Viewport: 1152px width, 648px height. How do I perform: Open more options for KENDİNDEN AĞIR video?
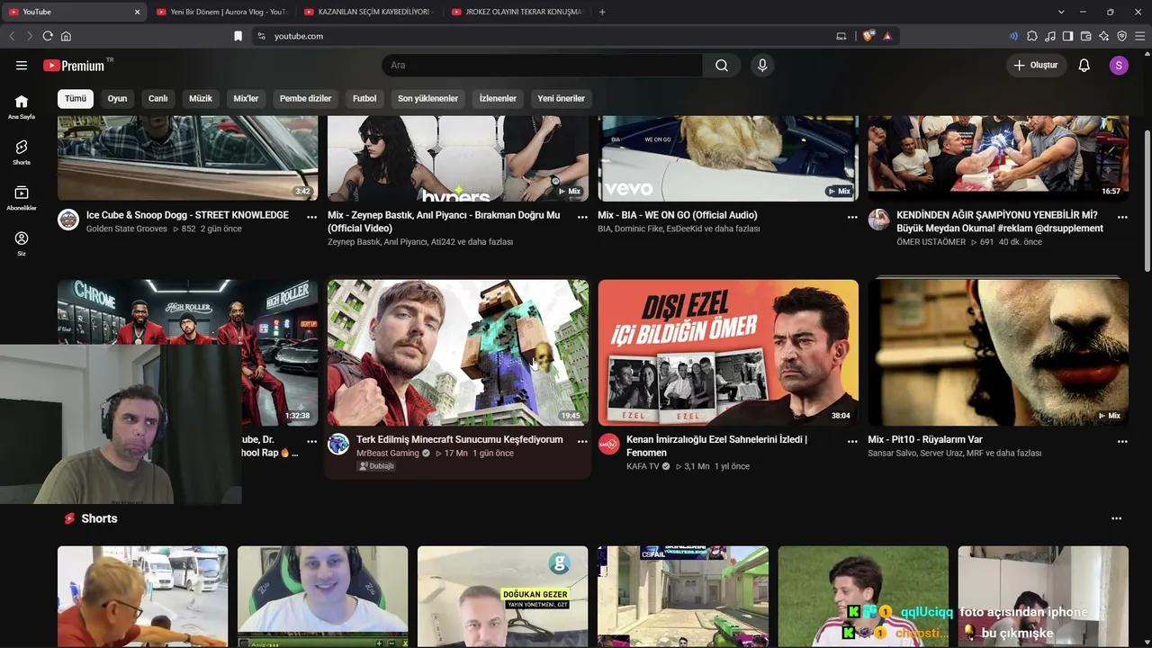[1122, 217]
